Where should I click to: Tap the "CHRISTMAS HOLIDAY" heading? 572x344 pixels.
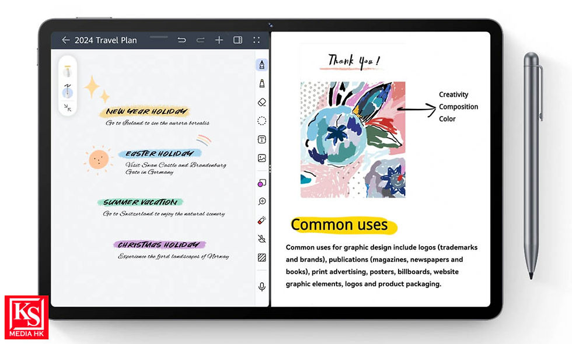159,244
